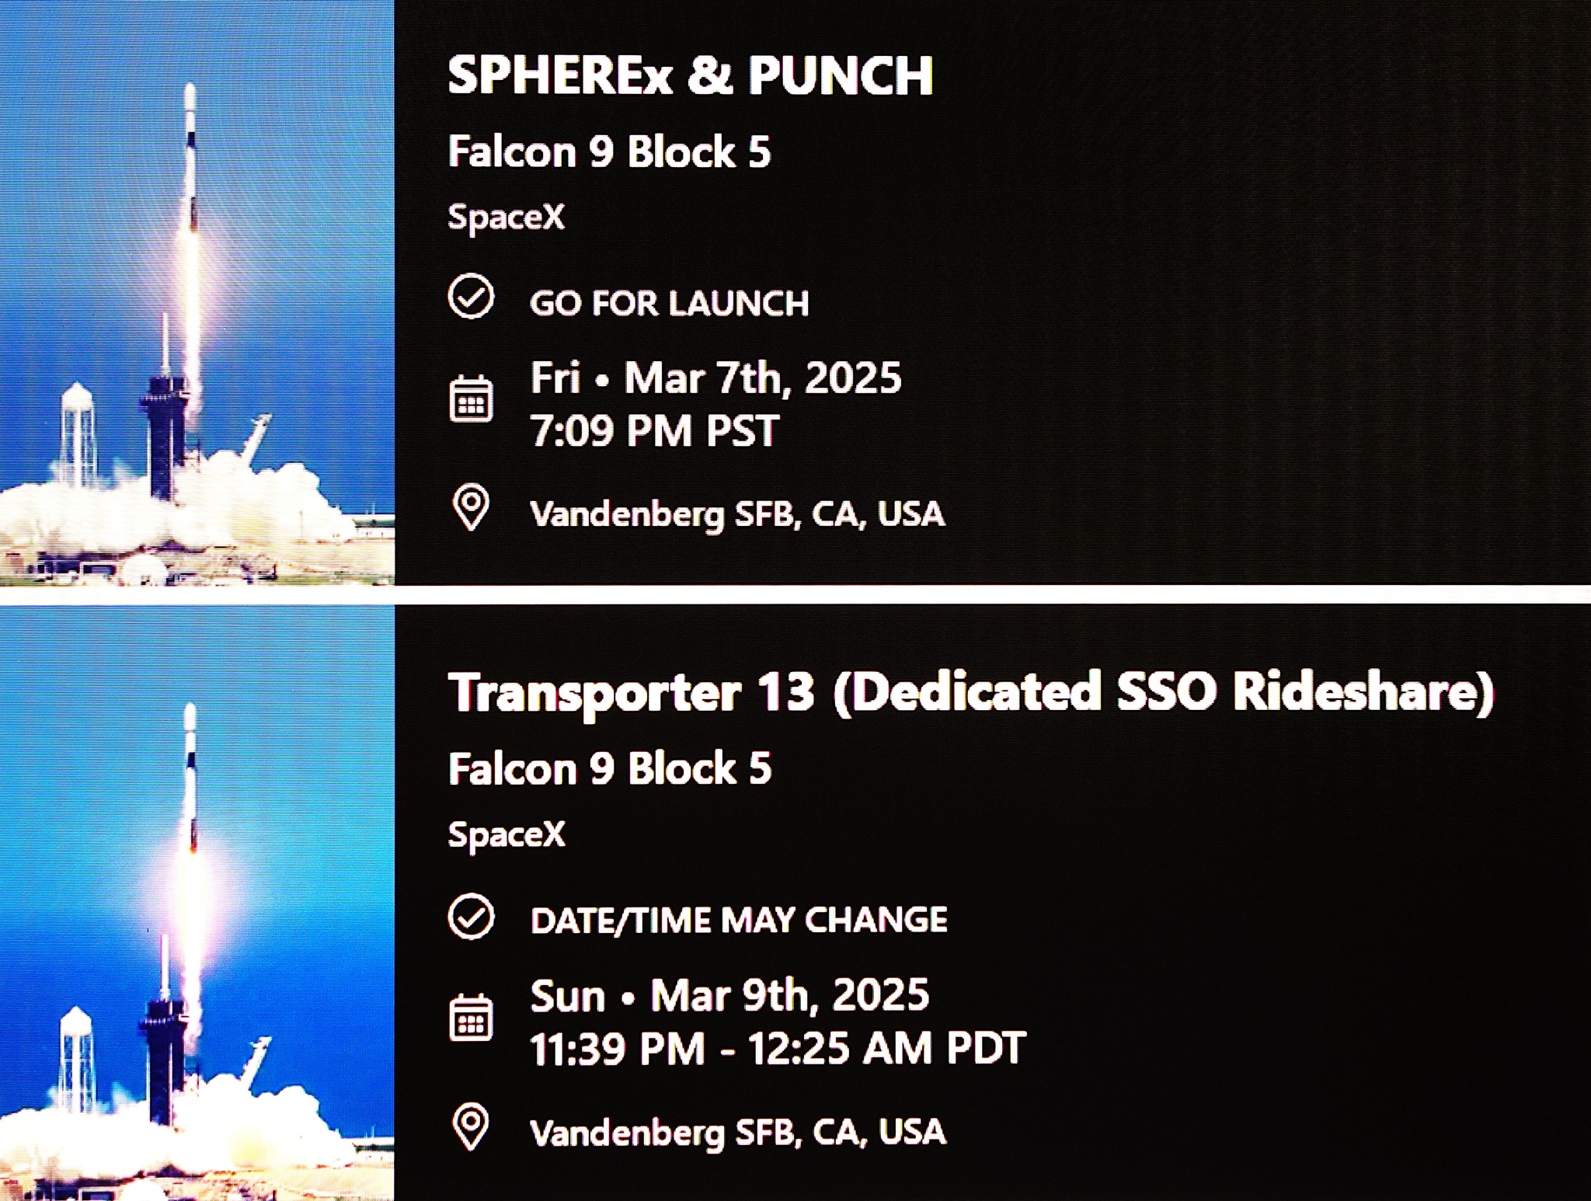Click the GO FOR LAUNCH status text
This screenshot has height=1201, width=1591.
(x=670, y=303)
